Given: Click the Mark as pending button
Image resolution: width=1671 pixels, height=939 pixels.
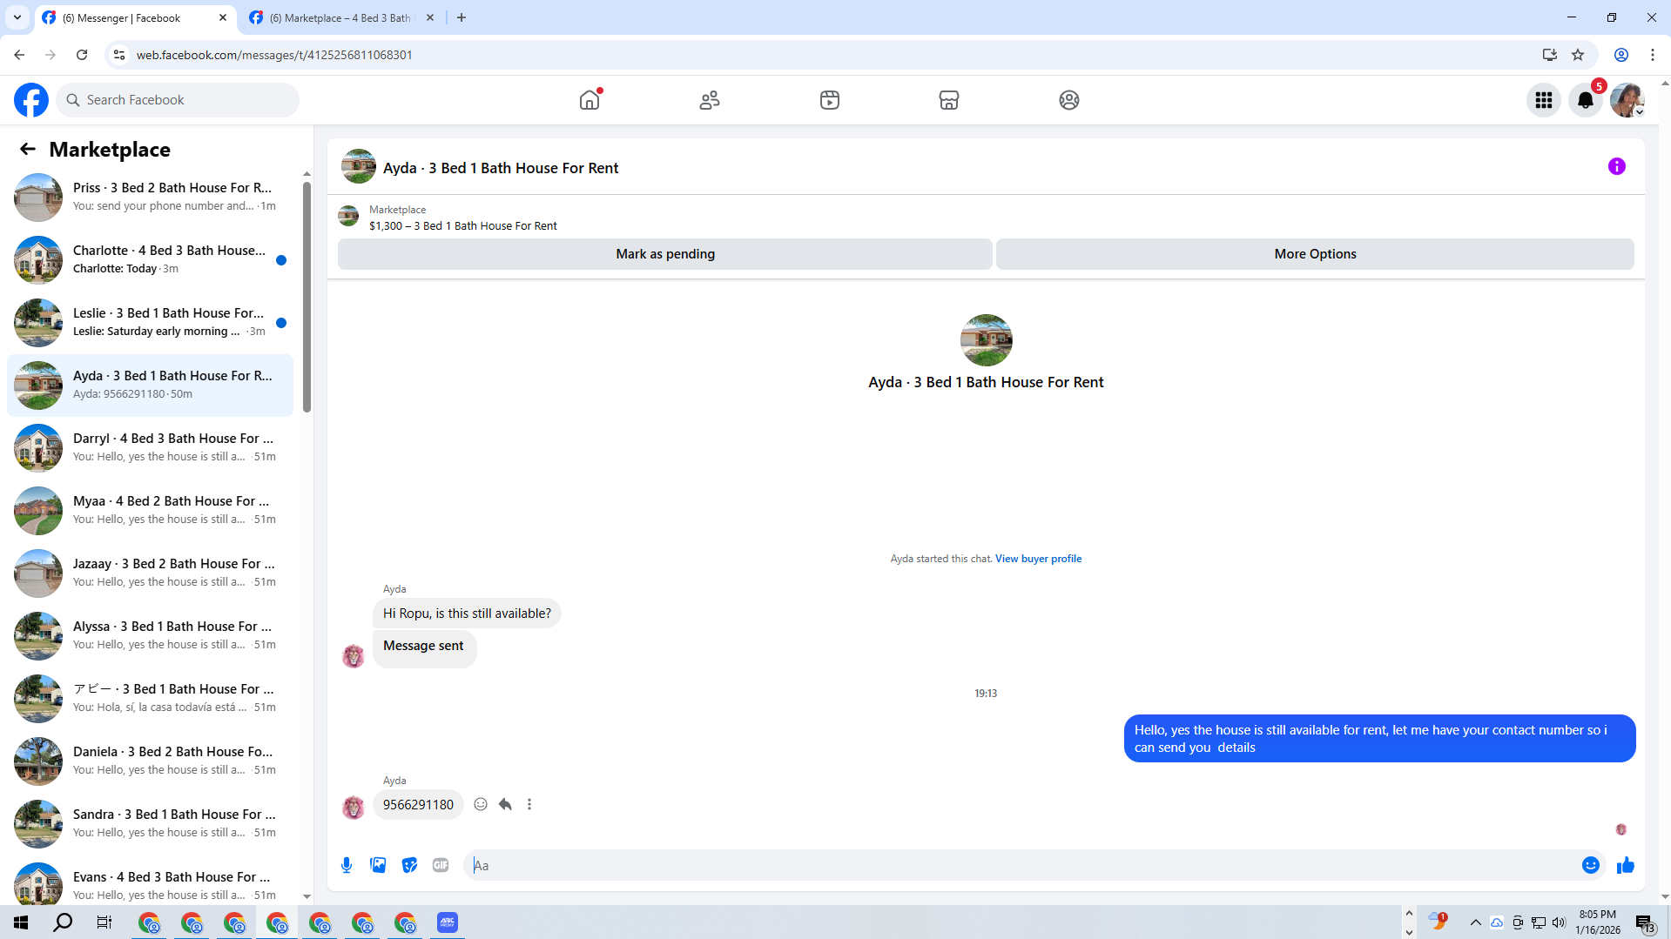Looking at the screenshot, I should point(665,254).
